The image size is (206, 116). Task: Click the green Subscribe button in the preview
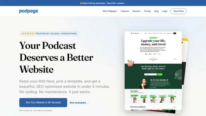[x=160, y=74]
